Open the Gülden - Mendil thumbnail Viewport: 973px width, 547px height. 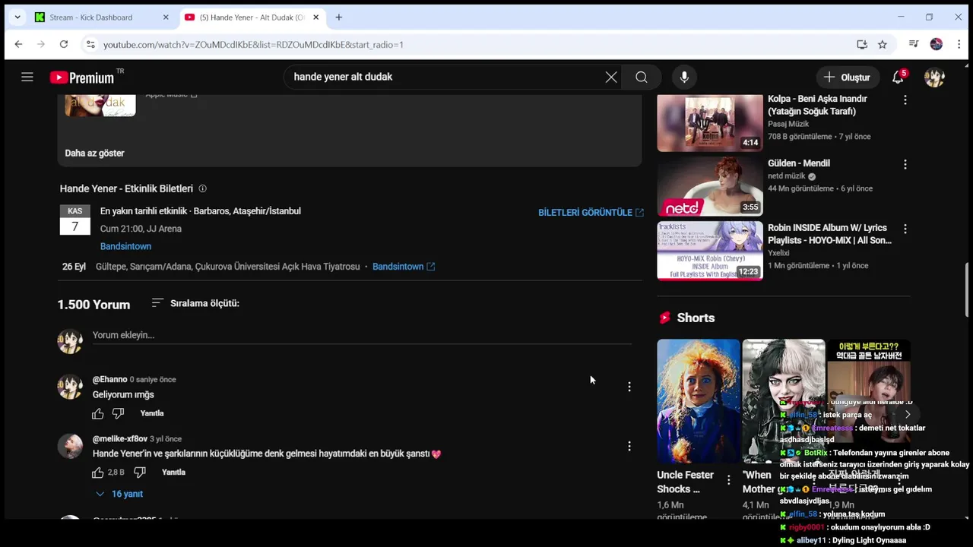710,186
